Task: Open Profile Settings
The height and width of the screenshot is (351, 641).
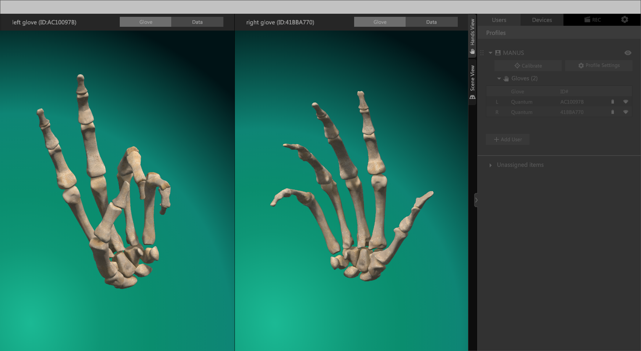Action: tap(598, 66)
